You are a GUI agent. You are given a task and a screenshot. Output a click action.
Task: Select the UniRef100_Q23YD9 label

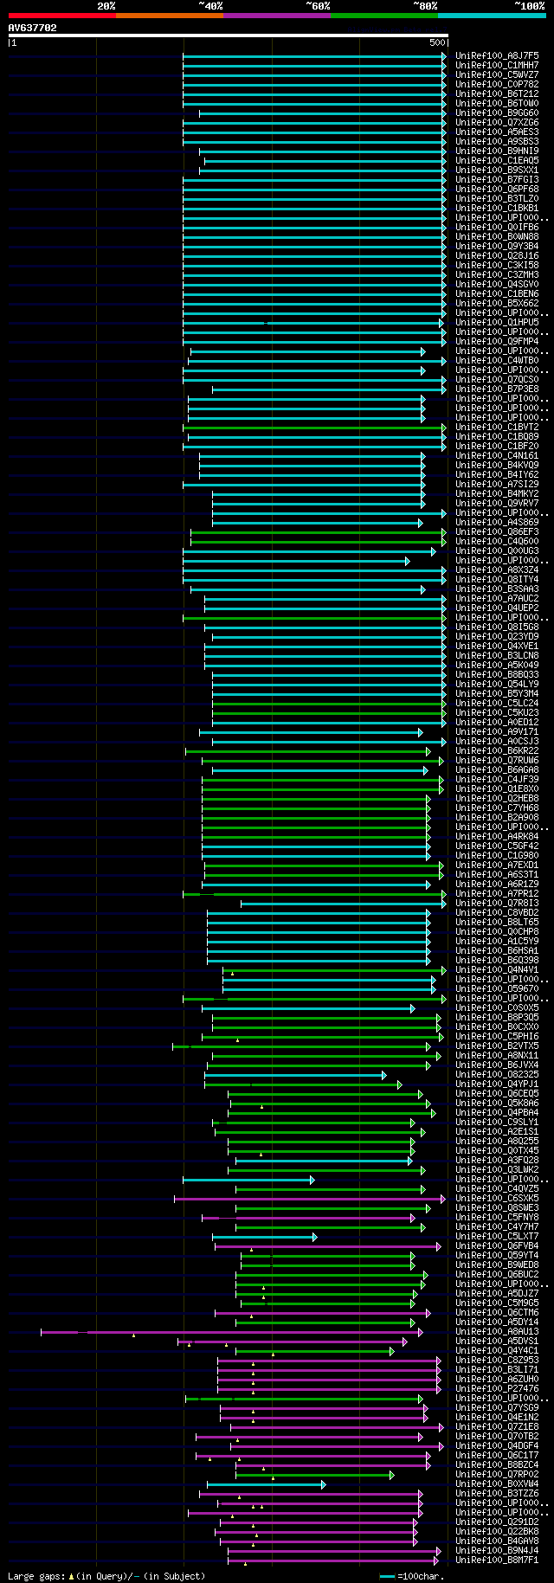(x=497, y=636)
